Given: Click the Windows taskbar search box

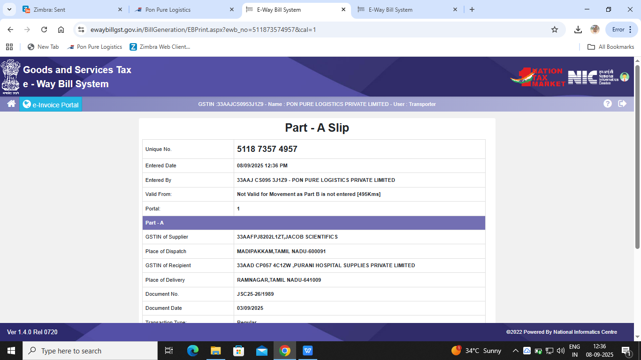Looking at the screenshot, I should [90, 351].
